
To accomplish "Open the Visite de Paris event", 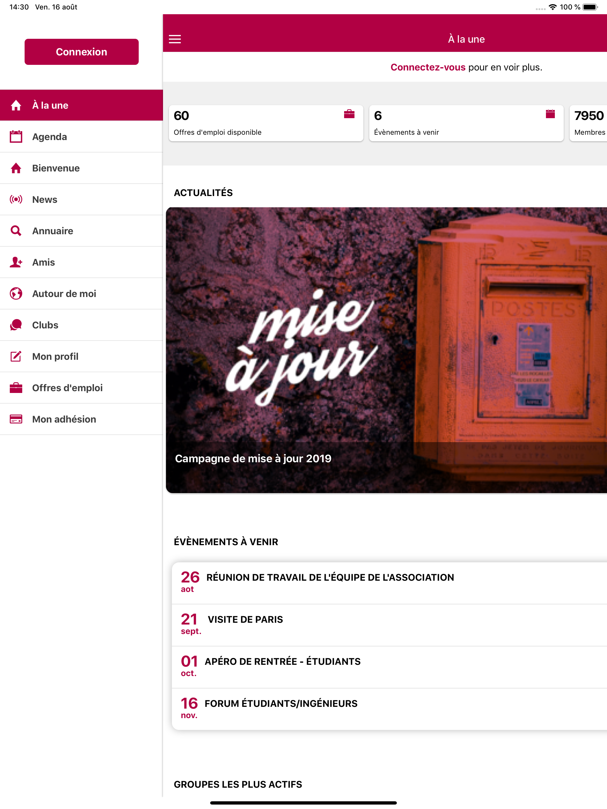I will coord(389,625).
